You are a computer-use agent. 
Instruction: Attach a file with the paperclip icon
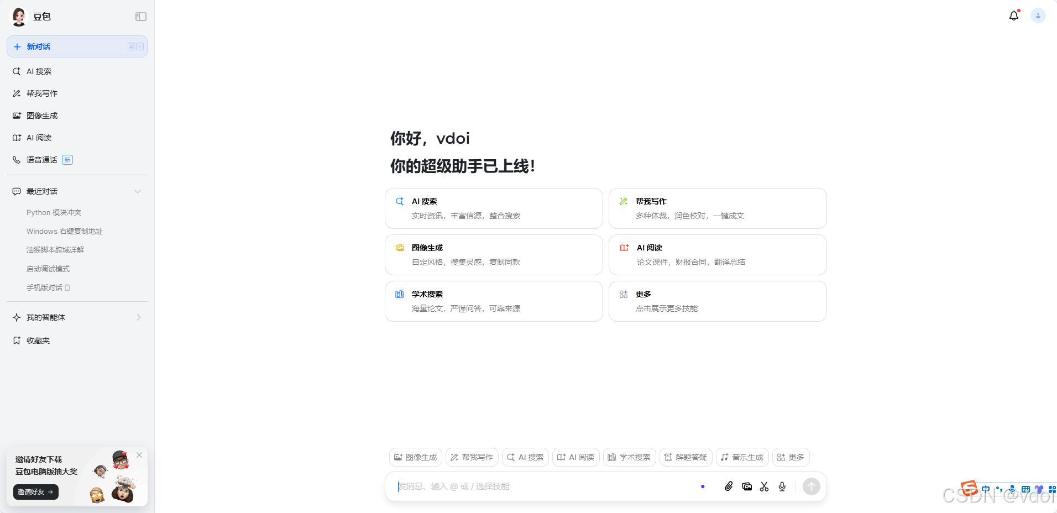click(x=729, y=486)
